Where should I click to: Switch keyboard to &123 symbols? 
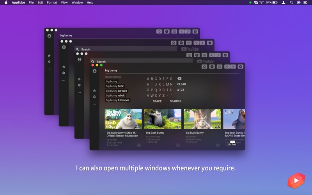pos(181,90)
